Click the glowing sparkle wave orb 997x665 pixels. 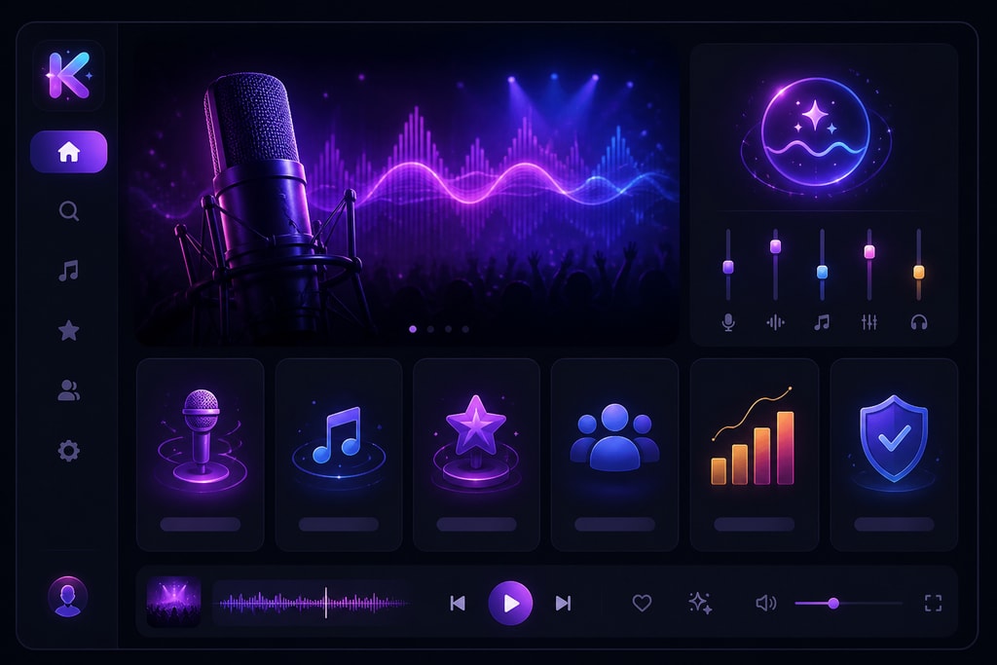(816, 132)
